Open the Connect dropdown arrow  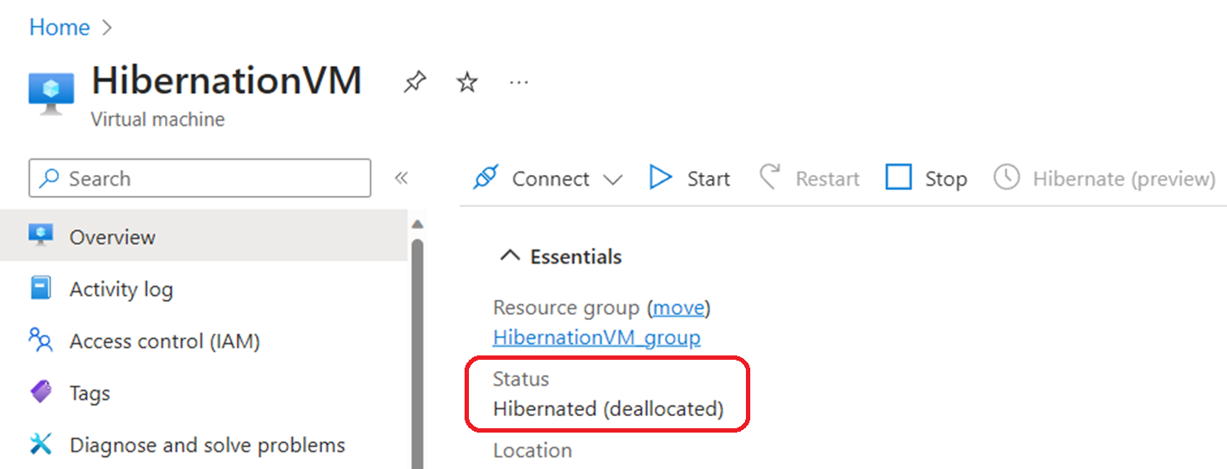[613, 179]
